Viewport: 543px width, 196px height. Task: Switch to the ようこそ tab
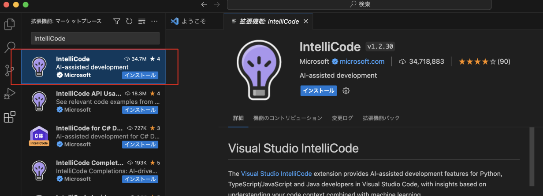(193, 21)
